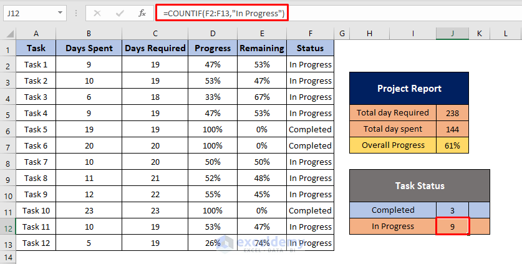The height and width of the screenshot is (264, 522).
Task: Select column C header
Action: coord(155,33)
